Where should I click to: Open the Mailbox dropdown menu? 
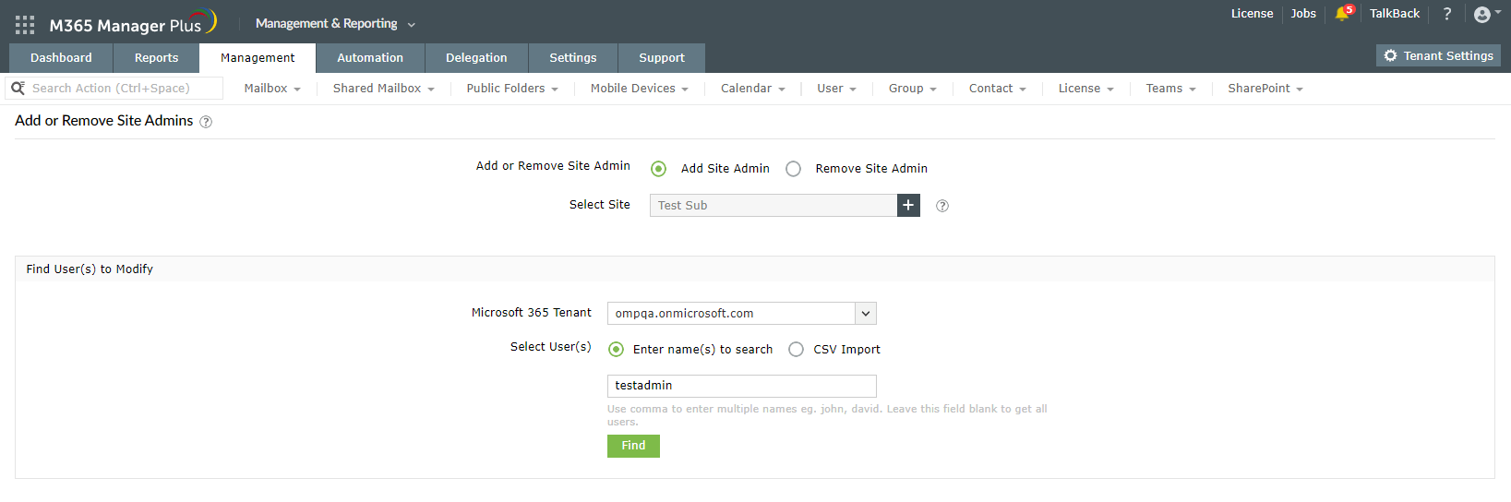click(x=272, y=89)
